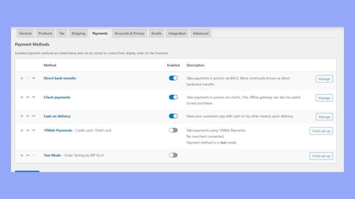Enable the 10Web Payments toggle
Screen dimensions: 355x199
tap(173, 130)
